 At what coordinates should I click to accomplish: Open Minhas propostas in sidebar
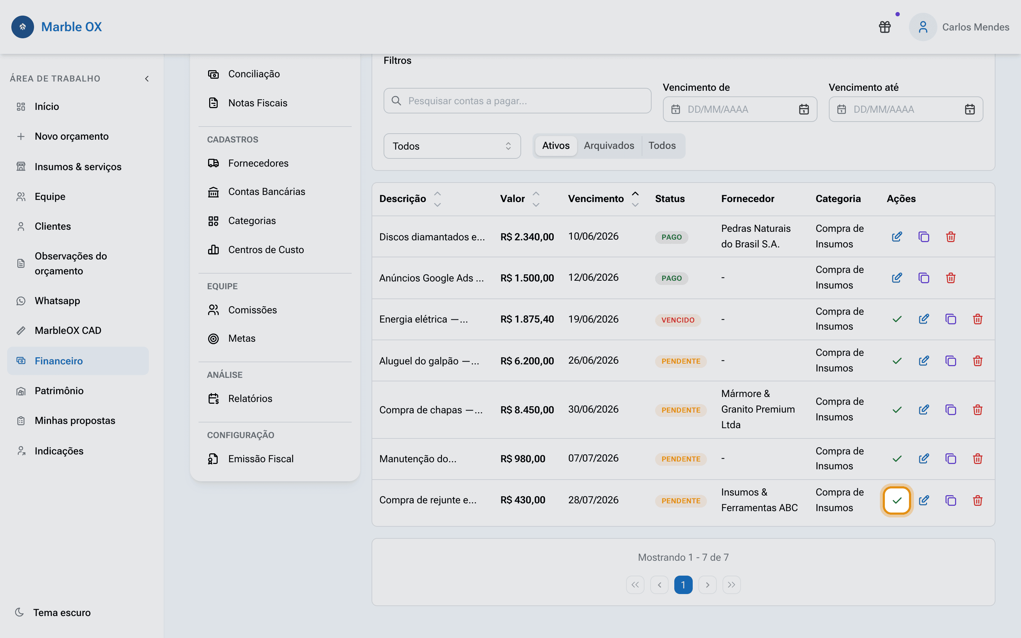point(78,421)
